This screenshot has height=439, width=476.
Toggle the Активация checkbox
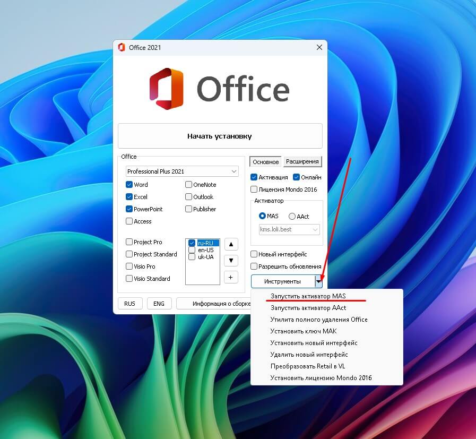point(254,177)
